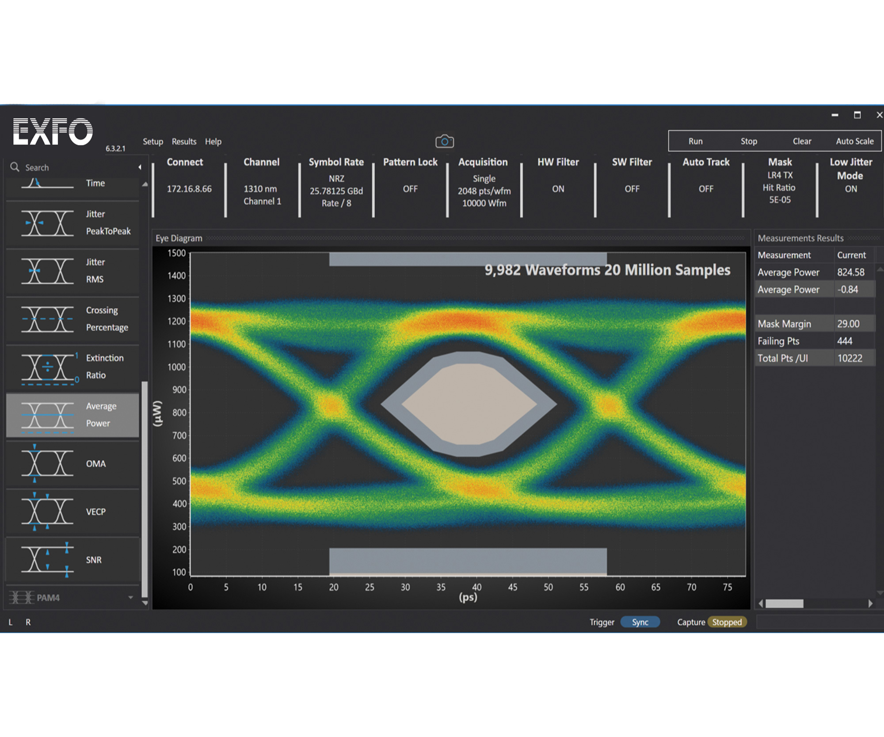Open the Channel 1310 nm selector
884x737 pixels.
262,195
